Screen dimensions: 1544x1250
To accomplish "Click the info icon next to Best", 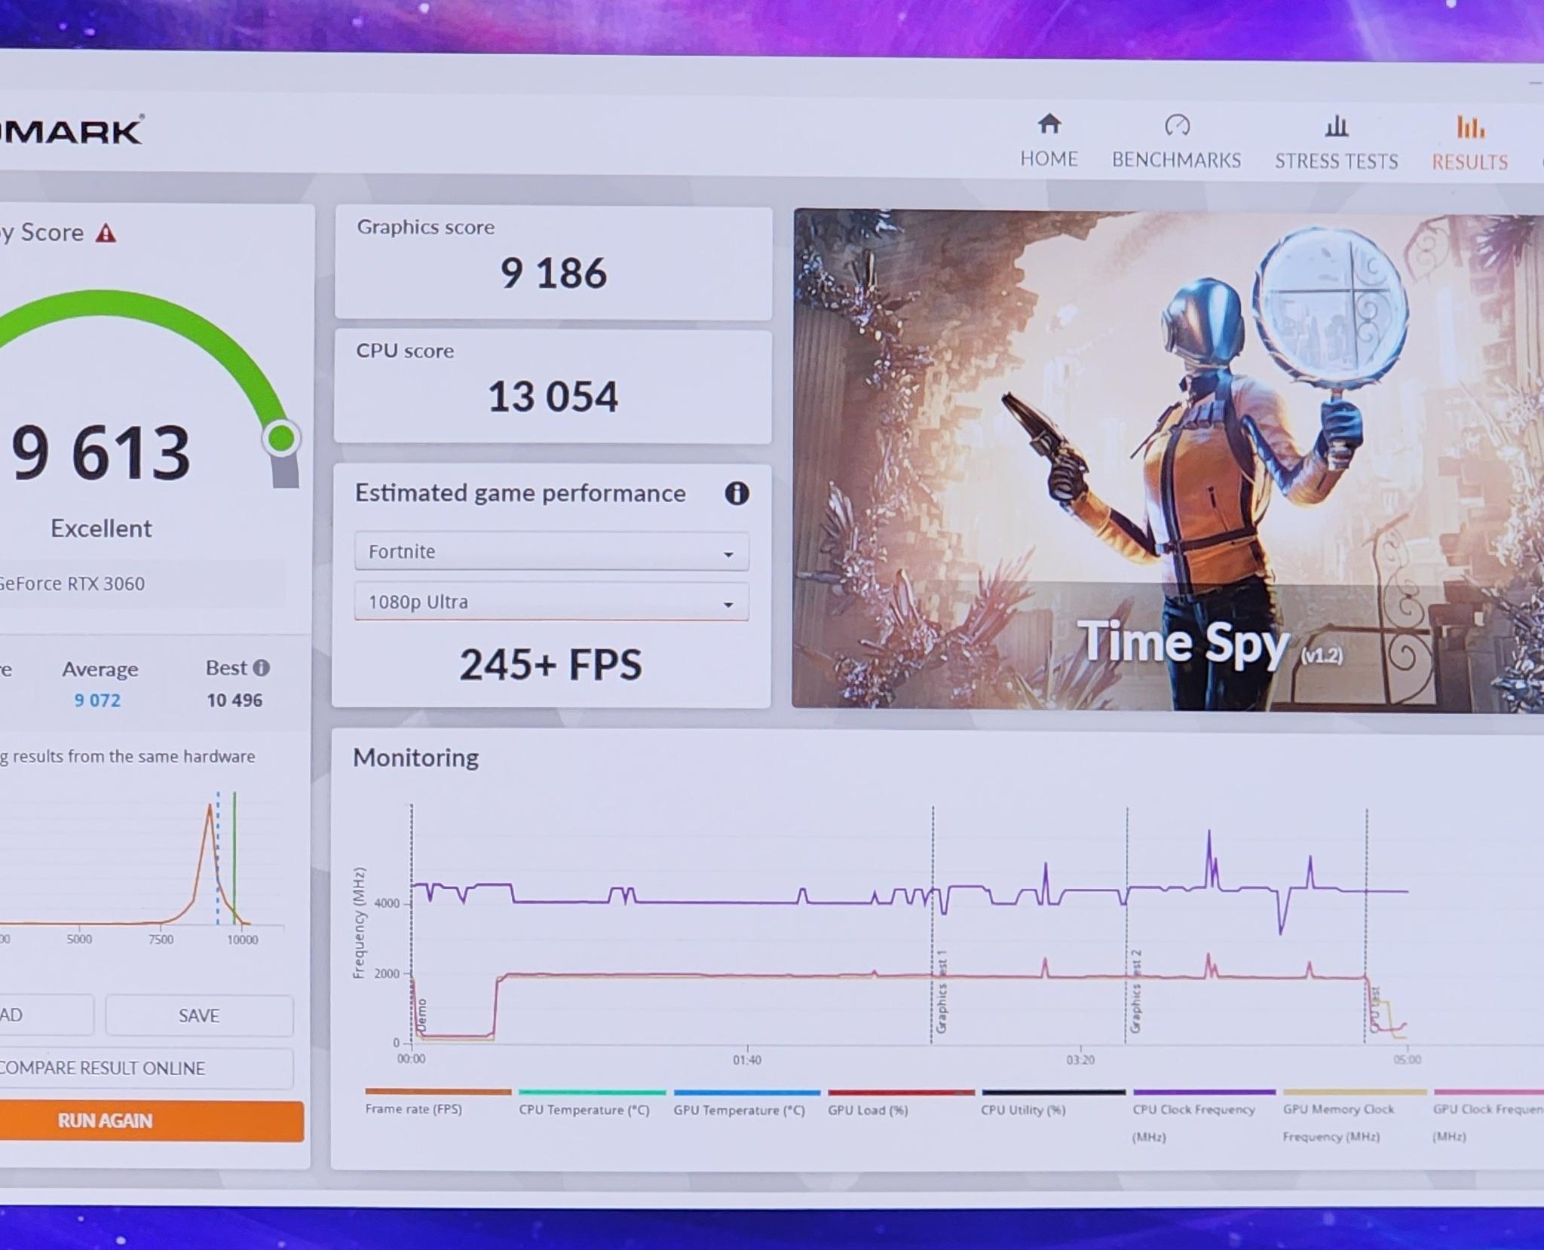I will [x=261, y=667].
